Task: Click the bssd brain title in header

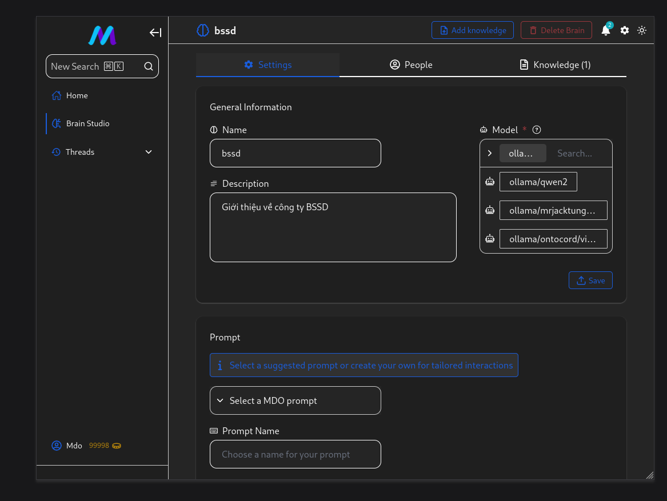Action: 225,31
